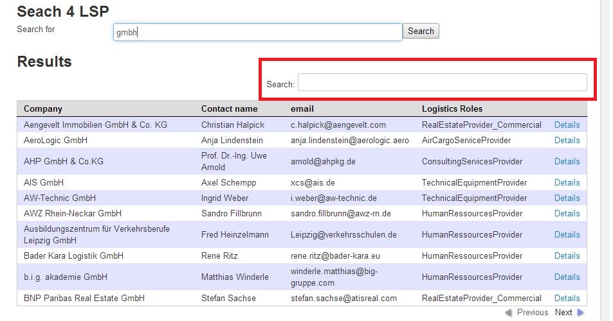Open Details for Aengevelt Immobilien GmbH
The width and height of the screenshot is (613, 321).
tap(567, 125)
